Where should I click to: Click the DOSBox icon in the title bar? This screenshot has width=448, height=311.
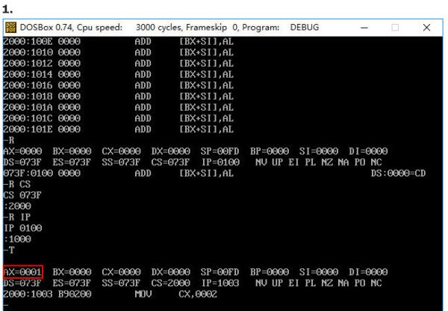[x=10, y=28]
